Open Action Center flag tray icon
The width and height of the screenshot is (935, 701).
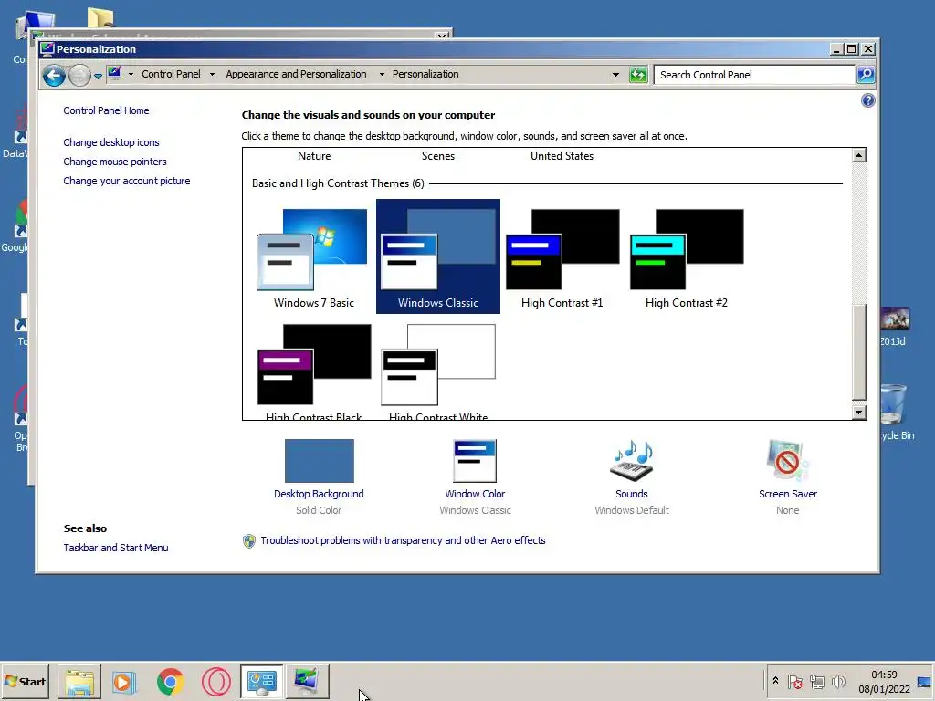pyautogui.click(x=794, y=681)
